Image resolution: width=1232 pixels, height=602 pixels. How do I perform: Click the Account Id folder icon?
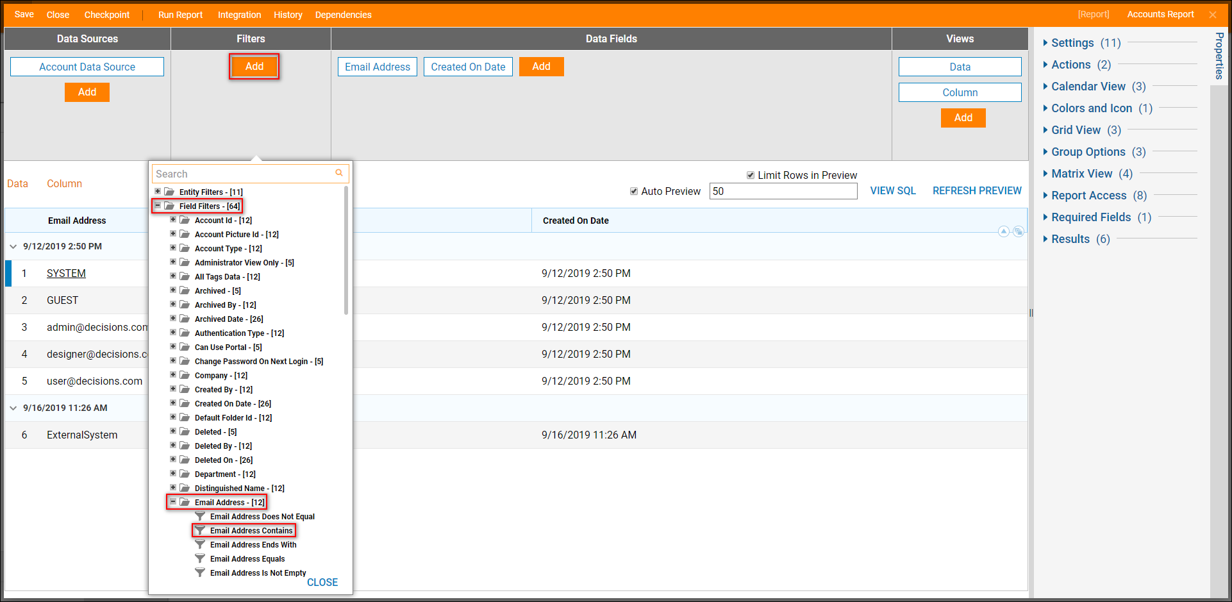185,220
